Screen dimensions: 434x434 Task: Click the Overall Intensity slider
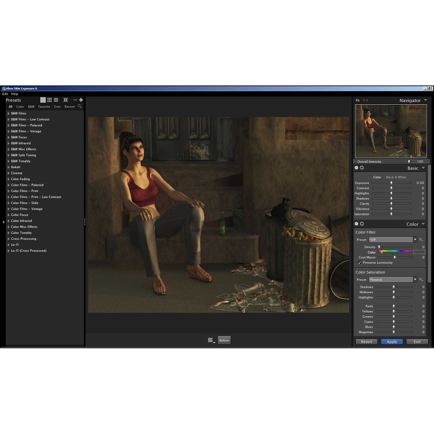tap(397, 161)
